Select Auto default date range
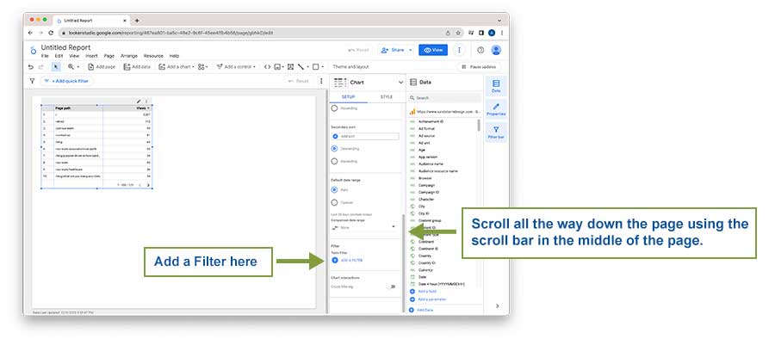Screen dimensions: 775x339 335,190
